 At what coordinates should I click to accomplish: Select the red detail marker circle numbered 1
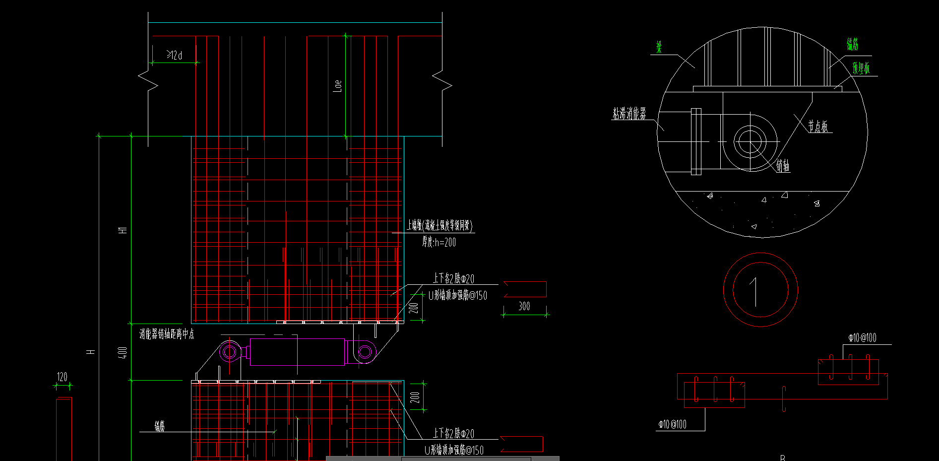coord(760,290)
